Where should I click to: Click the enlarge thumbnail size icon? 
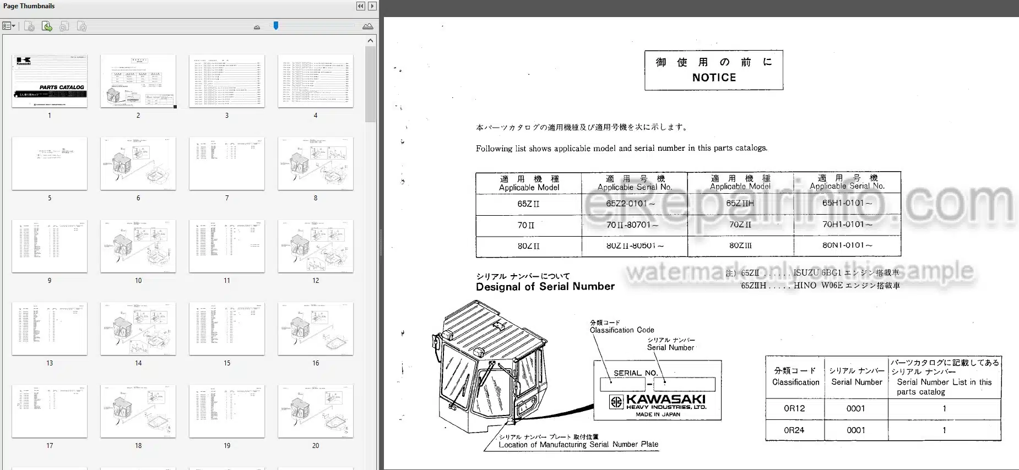click(x=368, y=26)
